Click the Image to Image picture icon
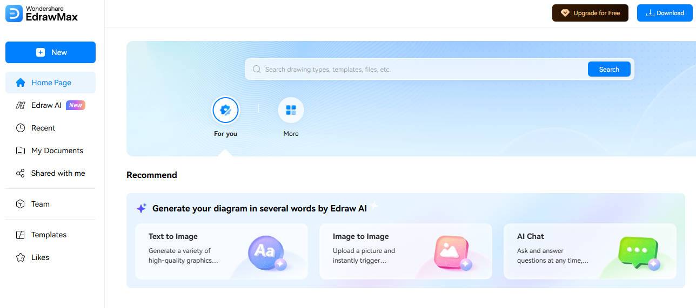This screenshot has width=696, height=308. click(x=452, y=252)
